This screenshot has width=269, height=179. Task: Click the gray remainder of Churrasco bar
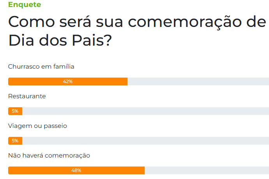click(x=198, y=82)
